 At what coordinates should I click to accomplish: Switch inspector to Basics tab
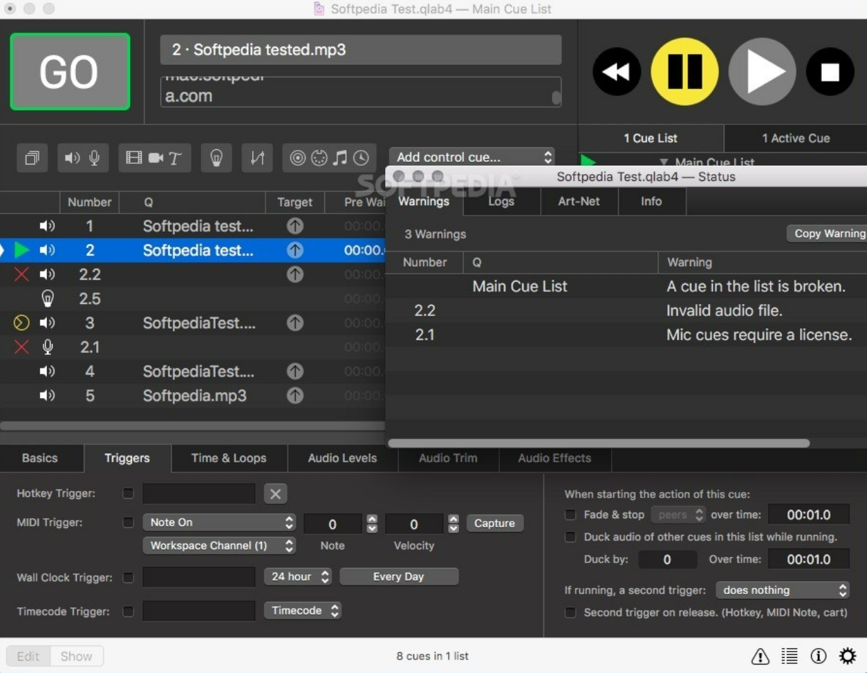click(40, 458)
